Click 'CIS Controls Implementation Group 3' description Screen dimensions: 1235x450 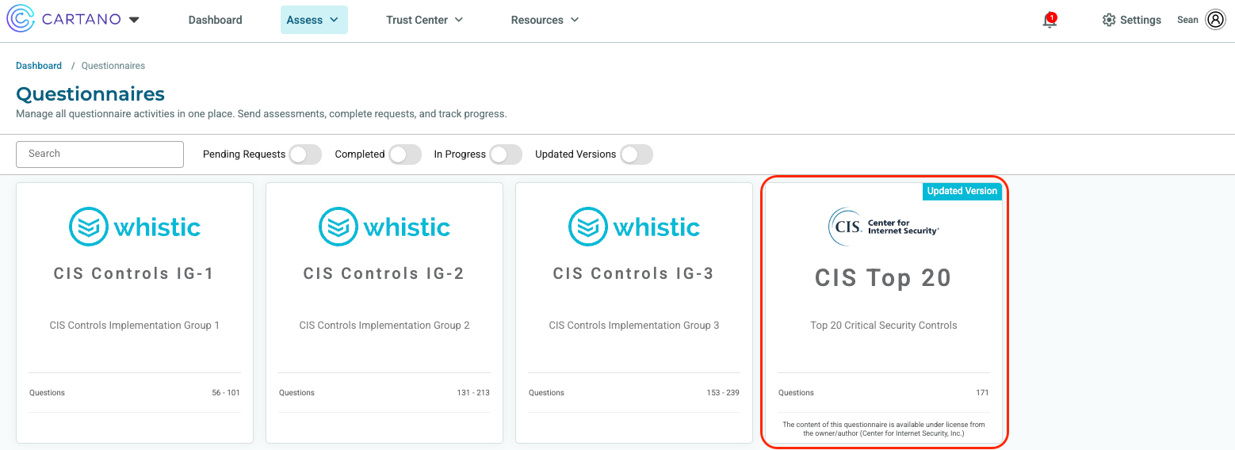click(x=634, y=325)
